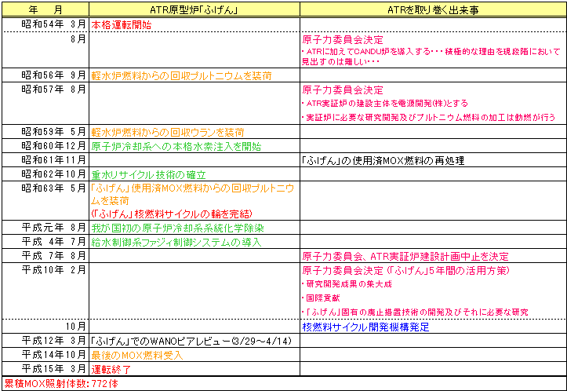Click '軽水炉燃料からの回収プルトニウムを装荷'

181,75
